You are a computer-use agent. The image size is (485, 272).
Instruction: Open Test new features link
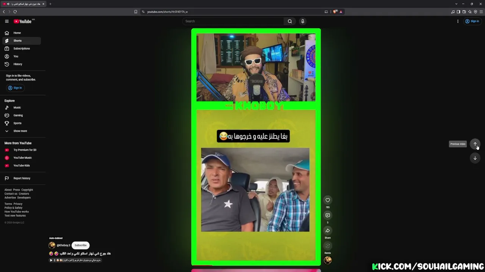point(15,216)
